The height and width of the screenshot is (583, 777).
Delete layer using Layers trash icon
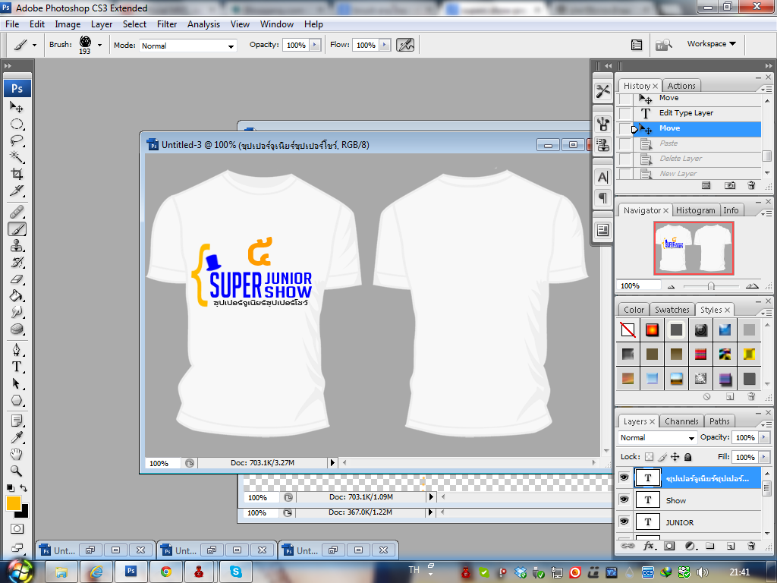(x=751, y=545)
